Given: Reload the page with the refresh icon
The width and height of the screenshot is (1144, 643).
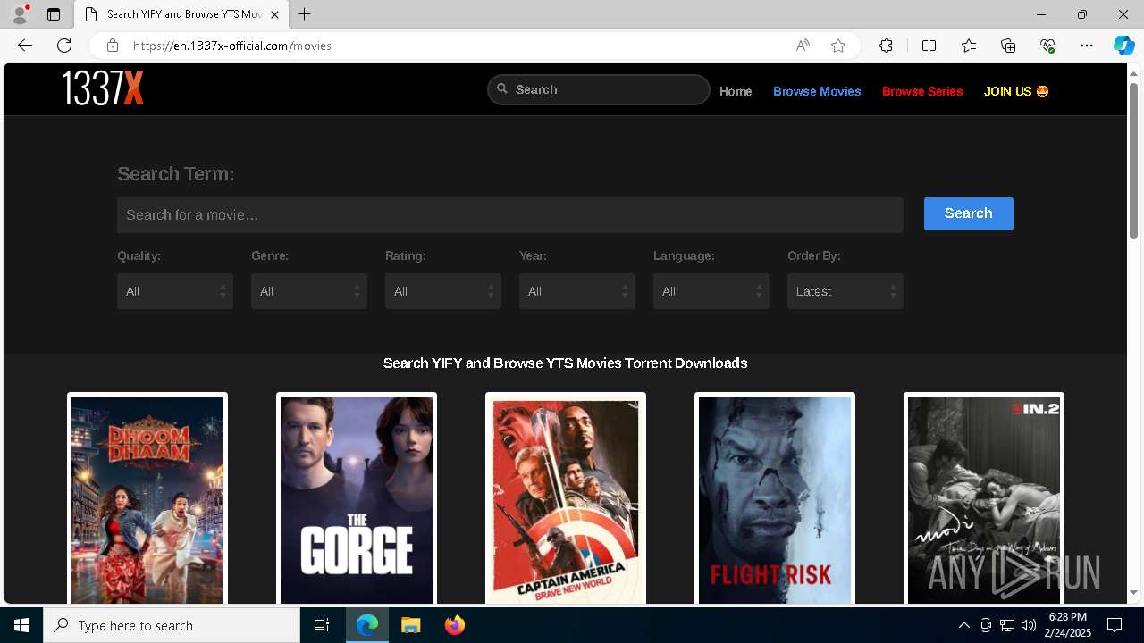Looking at the screenshot, I should coord(64,46).
